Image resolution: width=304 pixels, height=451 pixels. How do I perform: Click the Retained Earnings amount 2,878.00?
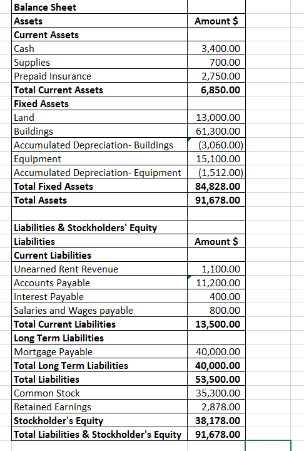tap(216, 407)
